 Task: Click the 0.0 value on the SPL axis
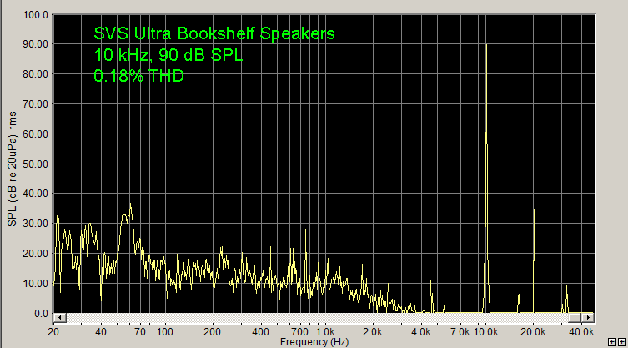[x=40, y=314]
